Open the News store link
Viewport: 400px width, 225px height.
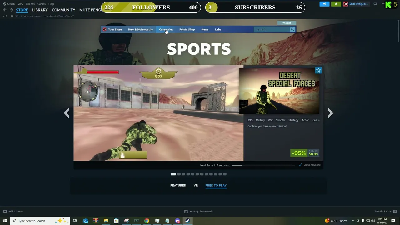tap(205, 29)
